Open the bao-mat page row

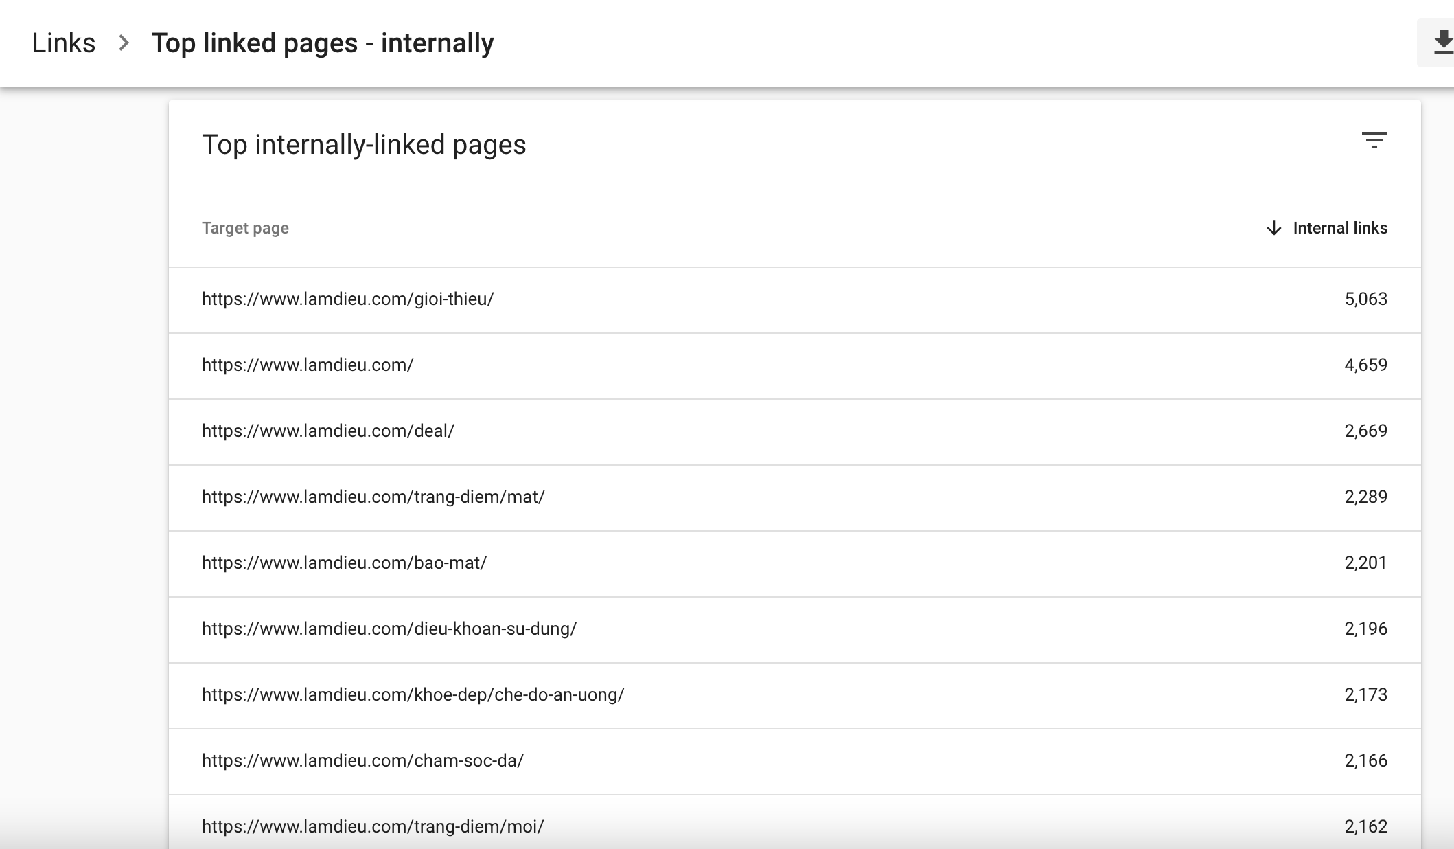[x=795, y=563]
